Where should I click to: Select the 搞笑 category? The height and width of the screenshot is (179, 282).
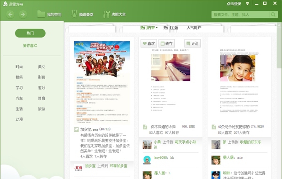(19, 77)
